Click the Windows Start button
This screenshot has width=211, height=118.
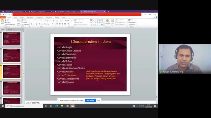coord(3,106)
